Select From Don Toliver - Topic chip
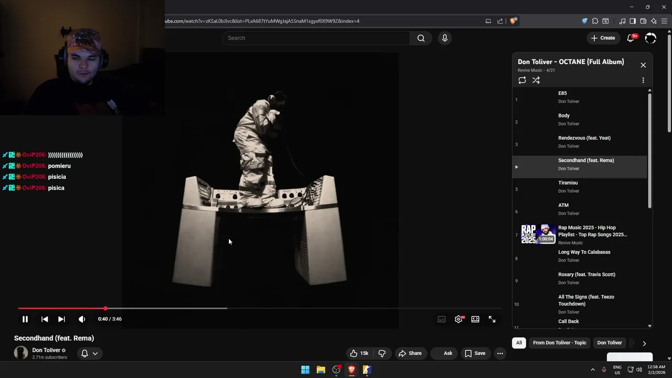The image size is (672, 378). [x=560, y=343]
